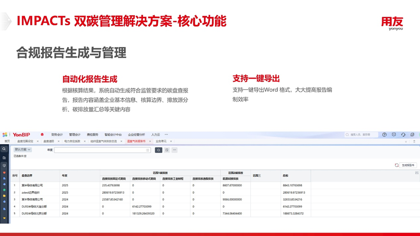The width and height of the screenshot is (420, 236).
Task: Click the red refresh icon beside 生成报告书
Action: (x=397, y=165)
